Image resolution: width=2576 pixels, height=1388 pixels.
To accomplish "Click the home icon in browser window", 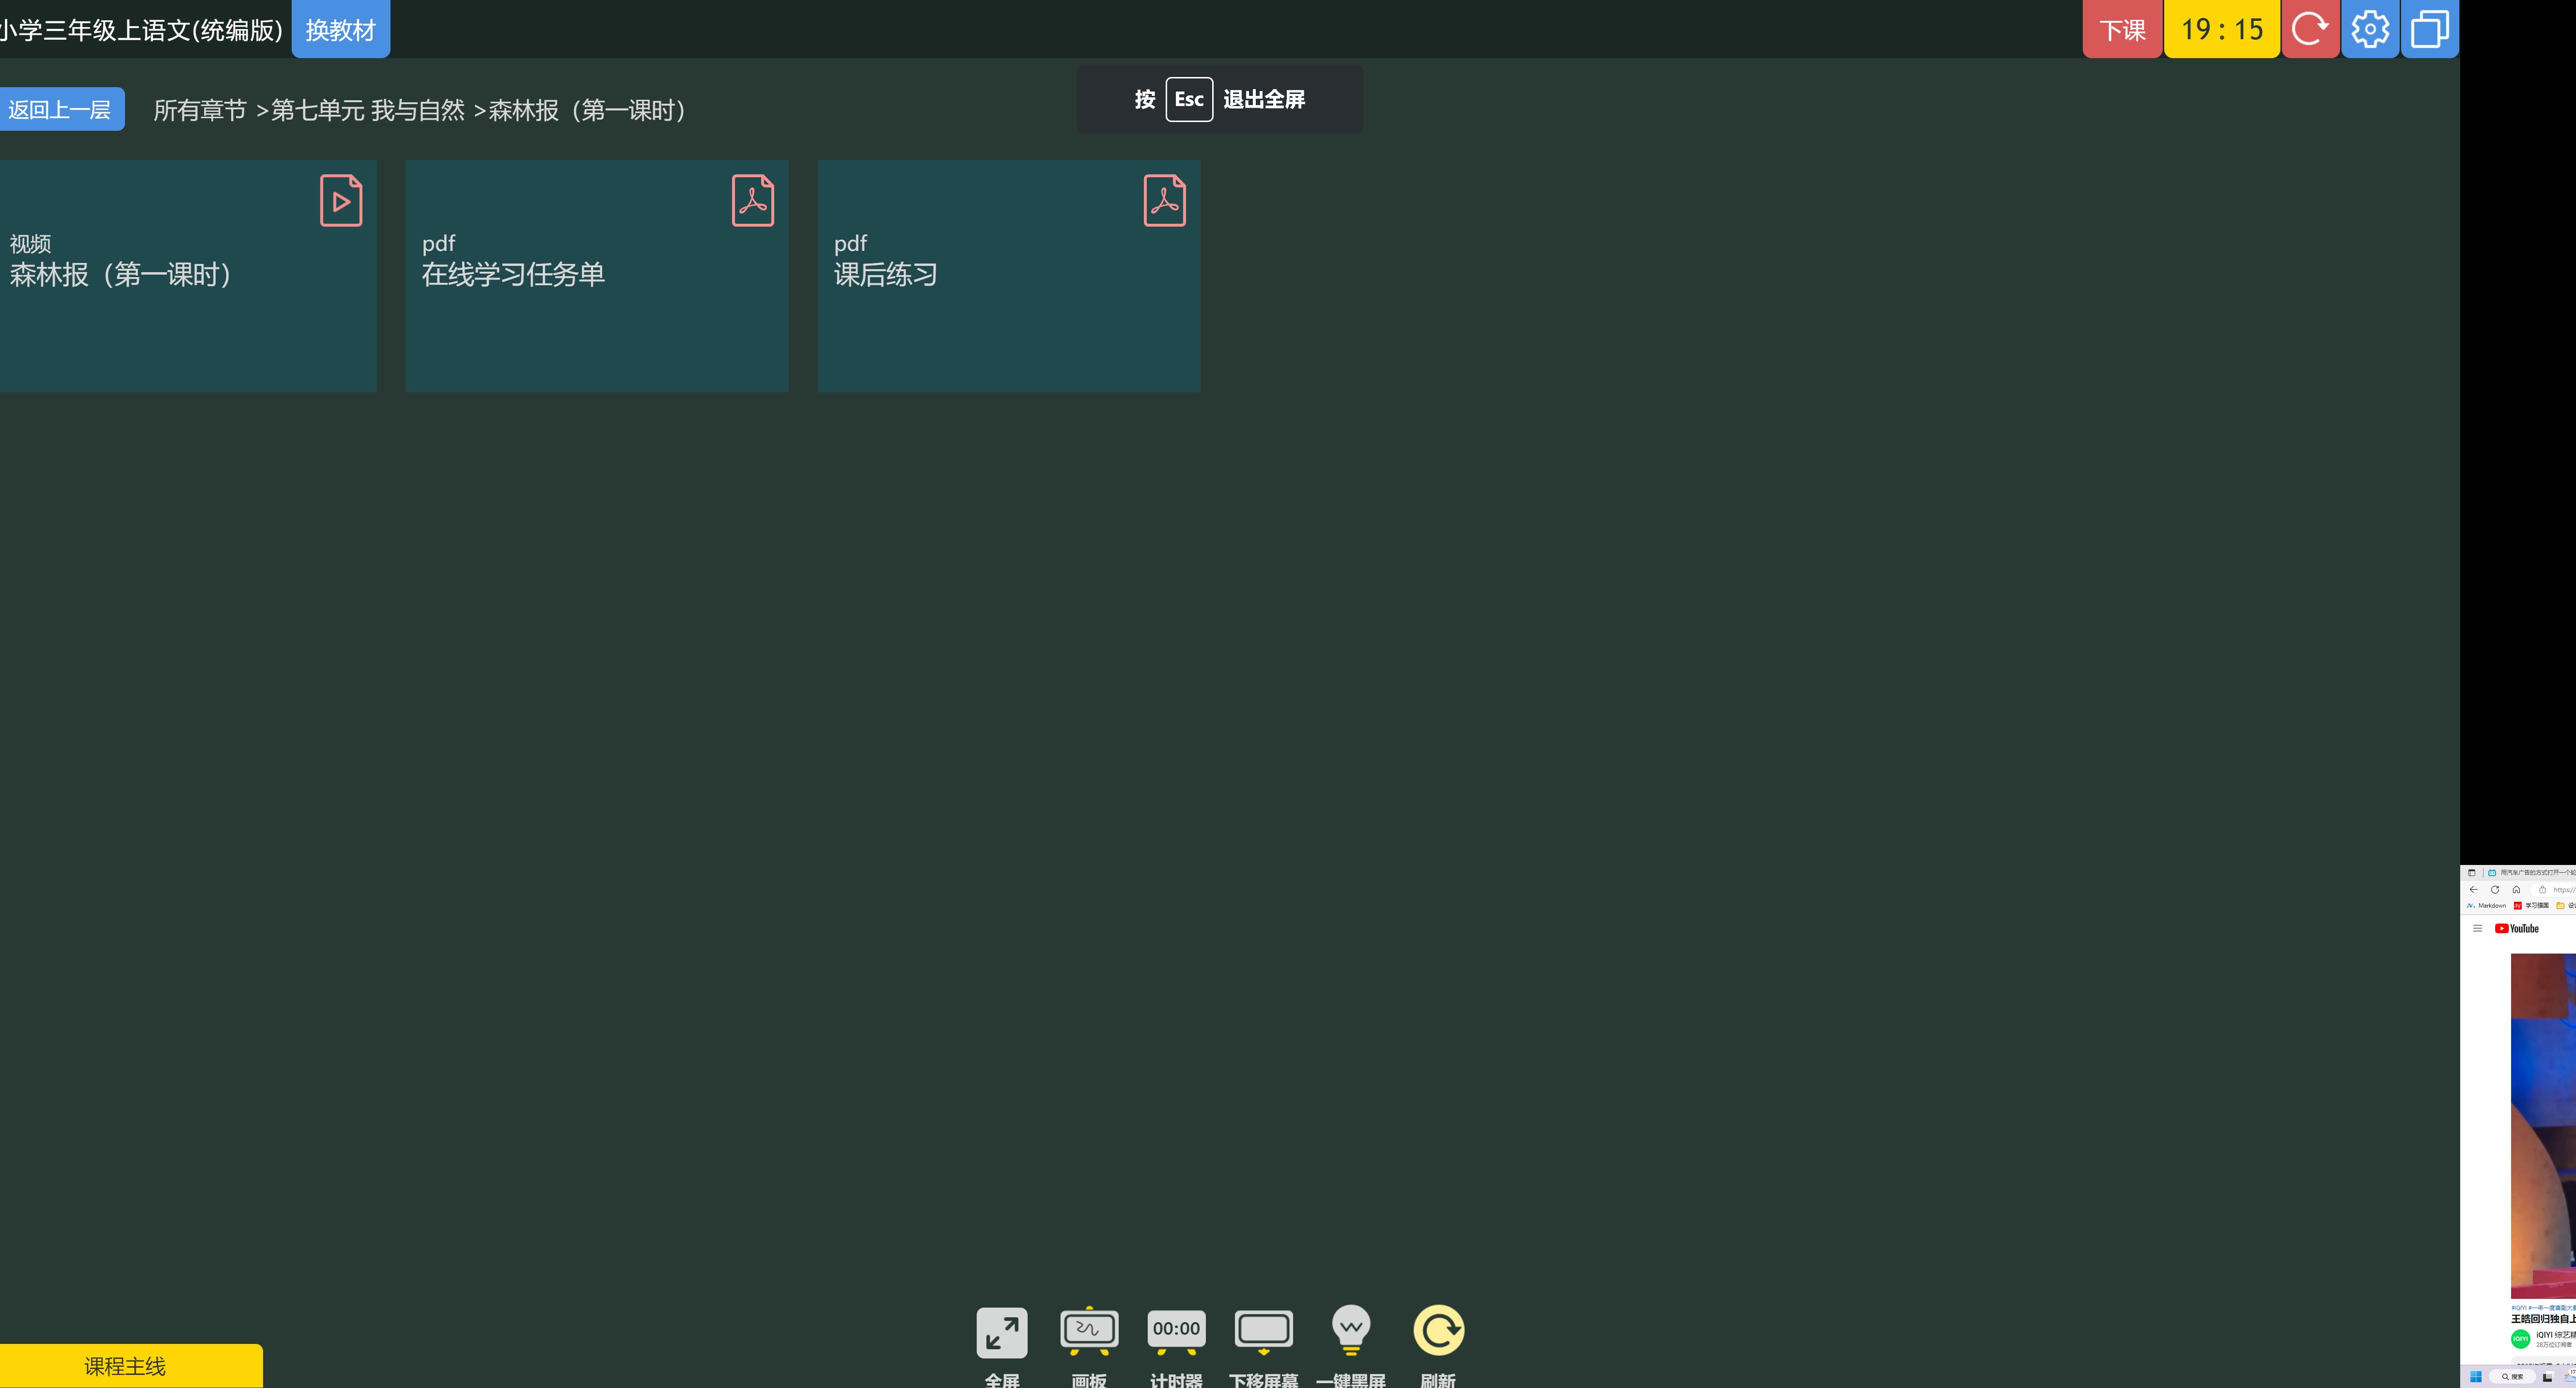I will [2516, 889].
